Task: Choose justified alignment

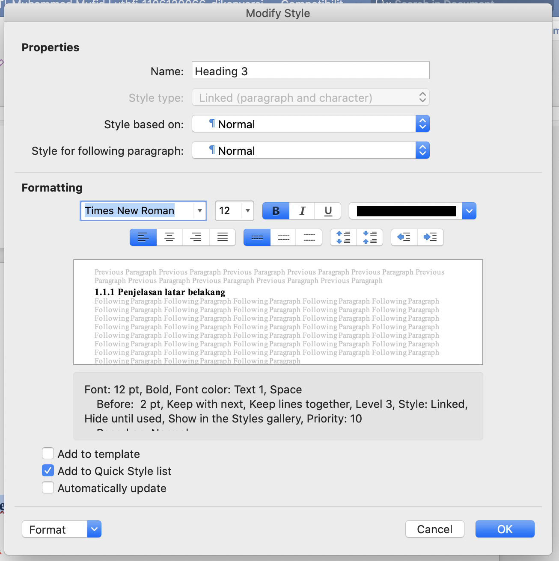Action: [x=223, y=237]
